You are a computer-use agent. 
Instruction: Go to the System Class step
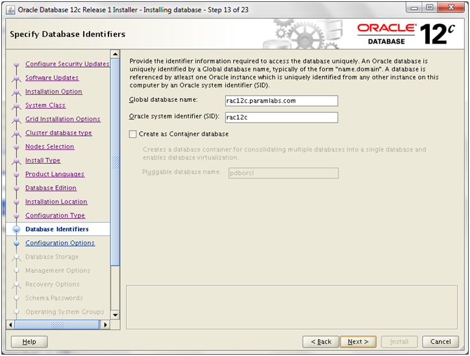pos(45,105)
